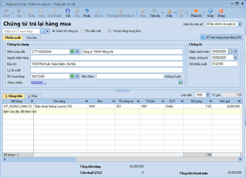Viewport: 246px width, 178px height.
Task: Pin the Số lượng column
Action: tap(210, 101)
